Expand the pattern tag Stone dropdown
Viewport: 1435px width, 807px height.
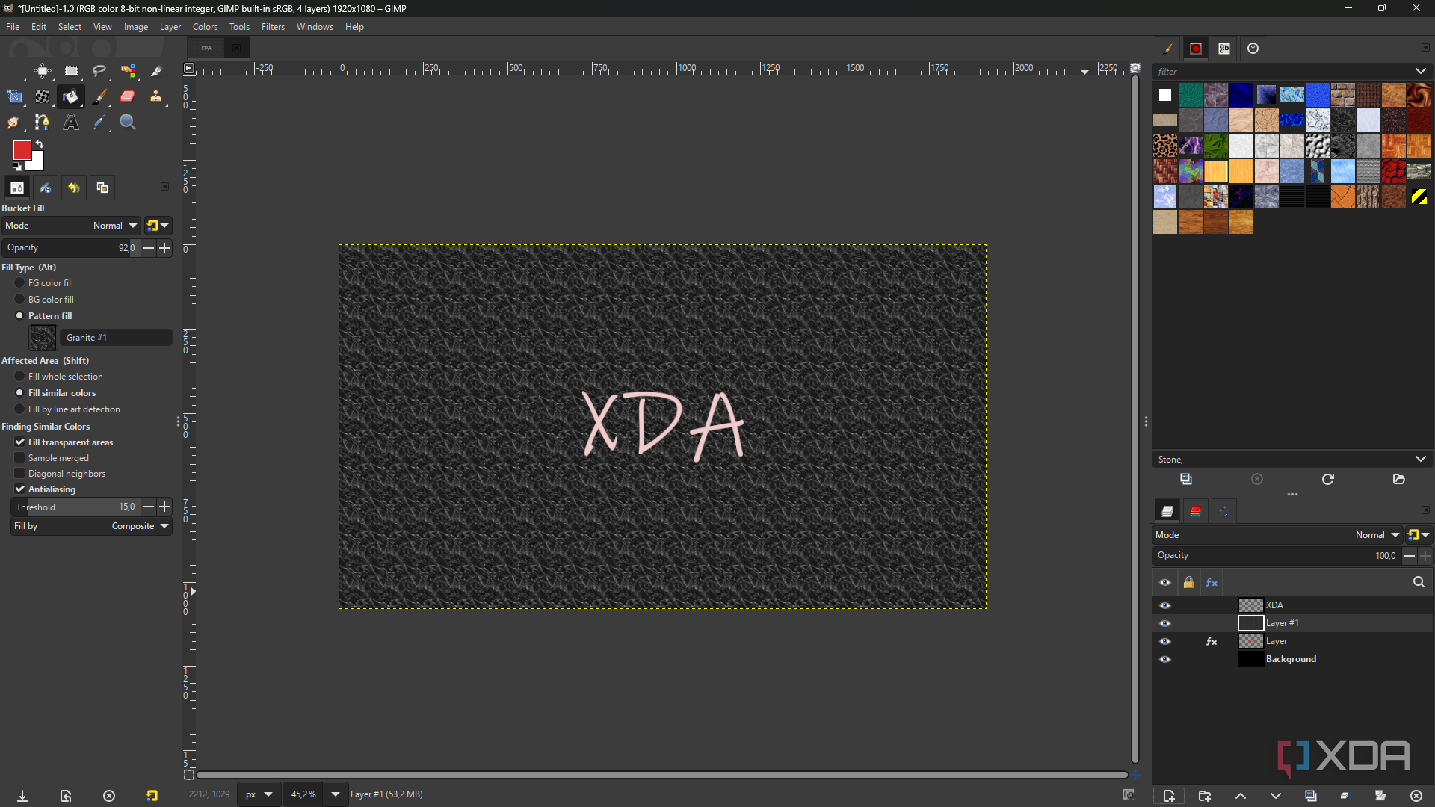[x=1420, y=459]
